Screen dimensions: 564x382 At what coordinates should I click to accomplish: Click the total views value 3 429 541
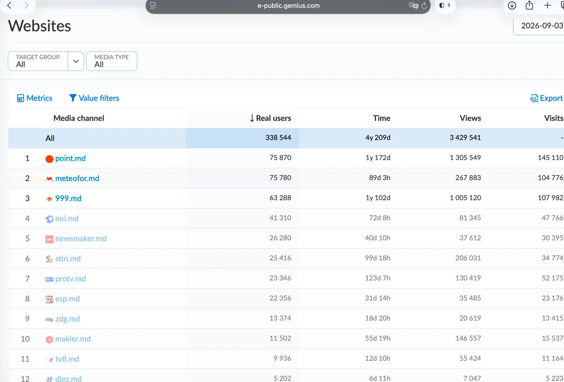tap(465, 137)
